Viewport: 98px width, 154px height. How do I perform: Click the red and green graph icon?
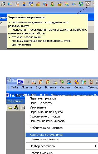[x=62, y=82]
